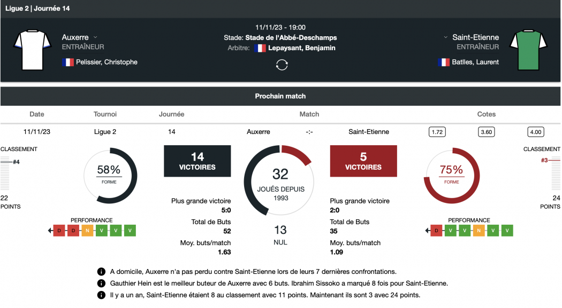Viewport: 562px width, 308px height.
Task: Click the Tournoi column header
Action: (105, 114)
